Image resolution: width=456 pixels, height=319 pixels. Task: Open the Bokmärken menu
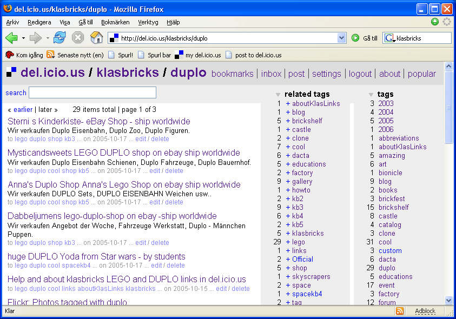pos(115,22)
